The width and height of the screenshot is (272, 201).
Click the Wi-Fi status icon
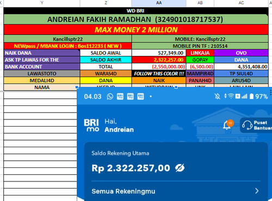(231, 96)
